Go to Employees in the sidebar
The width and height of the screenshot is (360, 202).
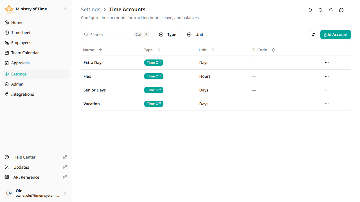click(x=36, y=43)
